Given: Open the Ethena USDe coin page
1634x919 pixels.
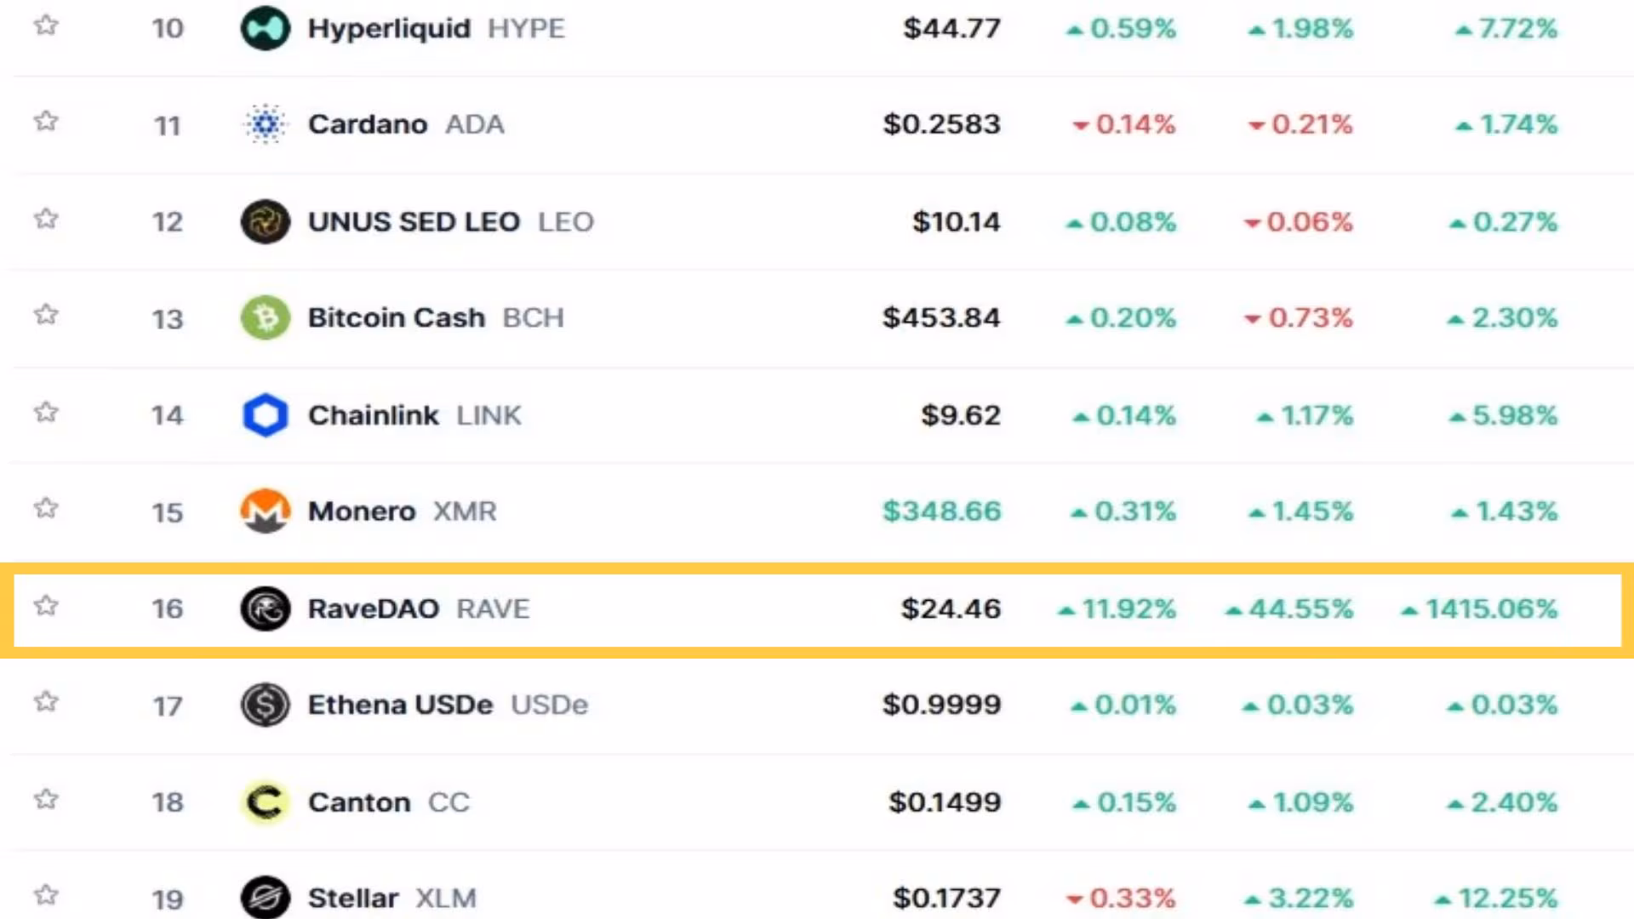Looking at the screenshot, I should (400, 705).
